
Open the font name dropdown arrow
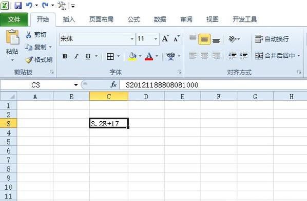pos(132,39)
